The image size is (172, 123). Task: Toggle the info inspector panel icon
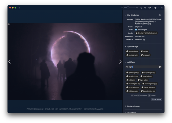155,8
